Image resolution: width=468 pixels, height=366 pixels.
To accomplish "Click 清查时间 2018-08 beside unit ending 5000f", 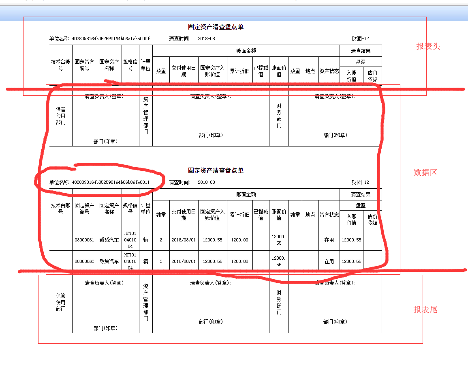I will [206, 39].
